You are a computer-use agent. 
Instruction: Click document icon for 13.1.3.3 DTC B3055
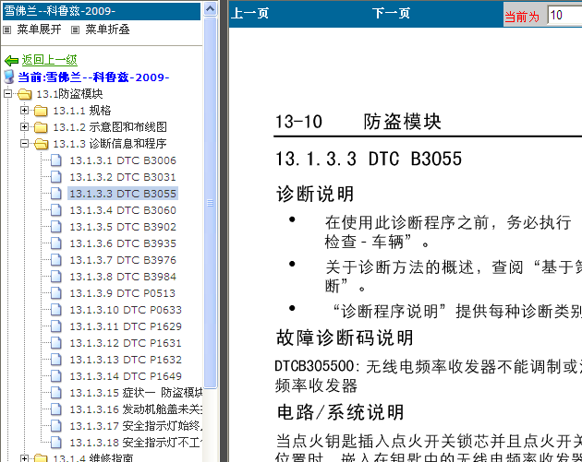click(x=56, y=194)
